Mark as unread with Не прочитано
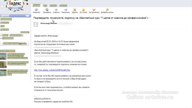 pos(94,11)
